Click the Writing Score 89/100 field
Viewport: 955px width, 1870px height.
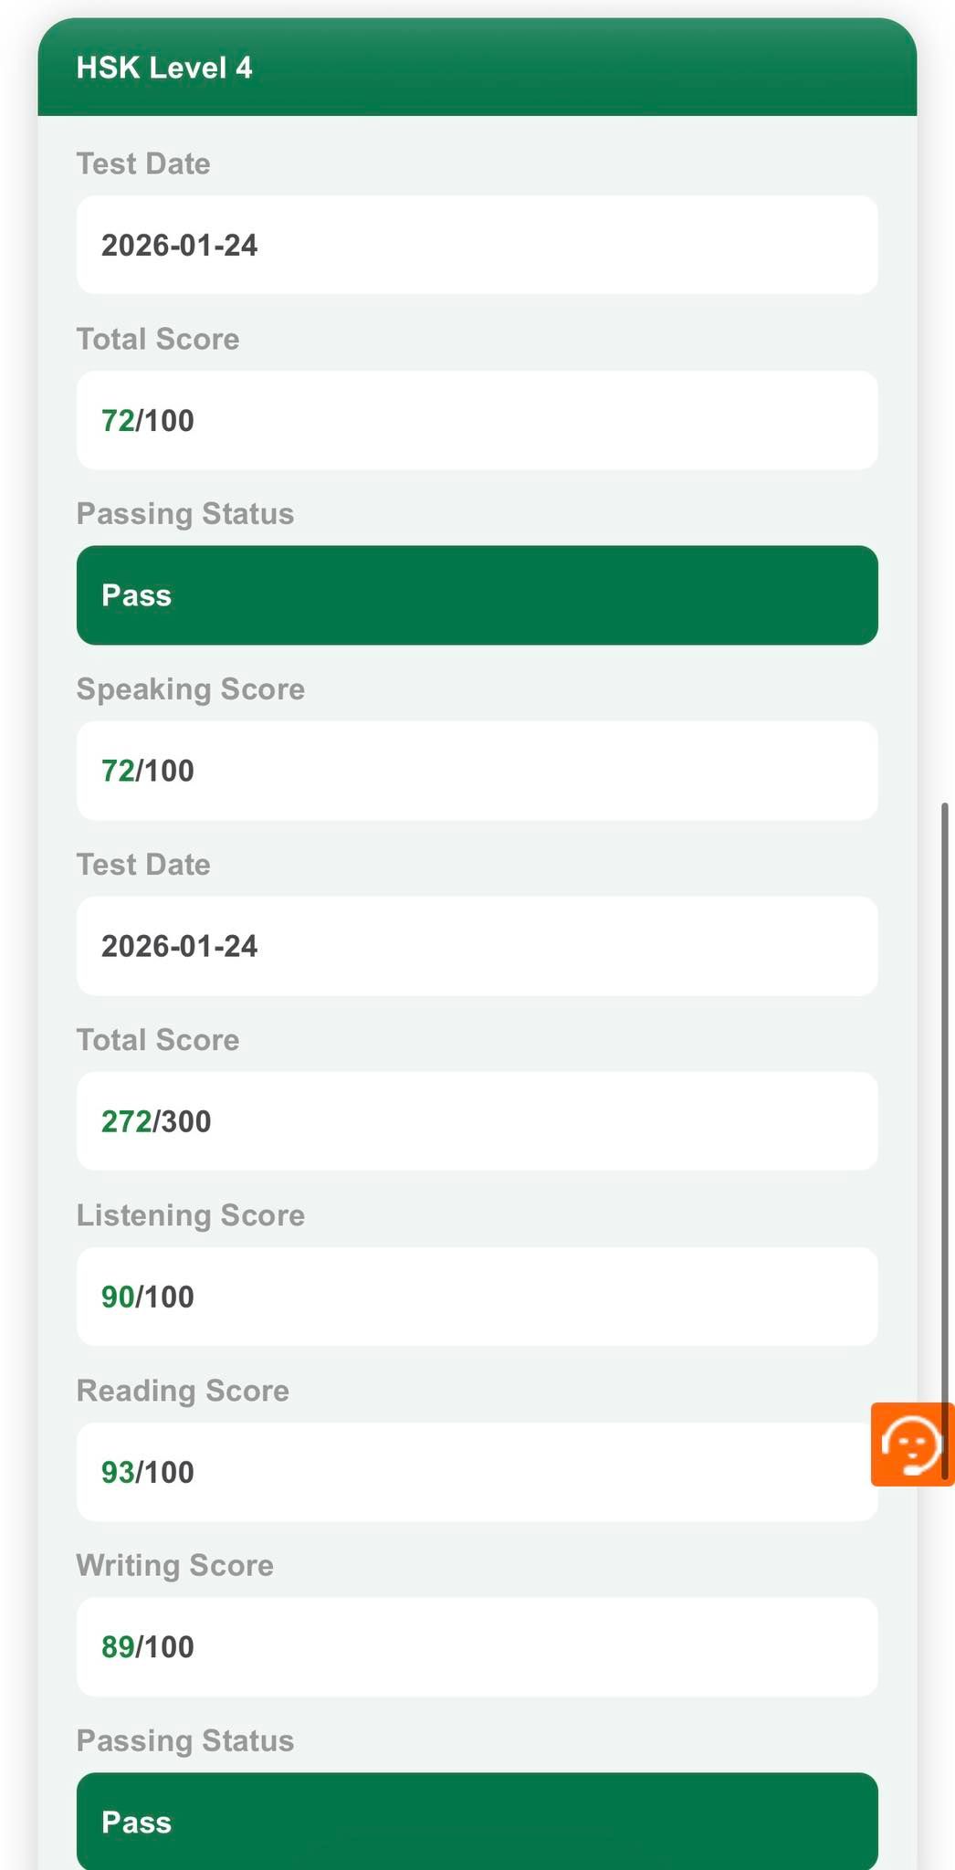coord(477,1647)
